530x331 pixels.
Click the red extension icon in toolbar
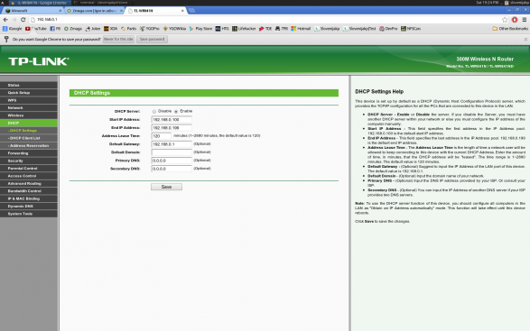[x=515, y=20]
